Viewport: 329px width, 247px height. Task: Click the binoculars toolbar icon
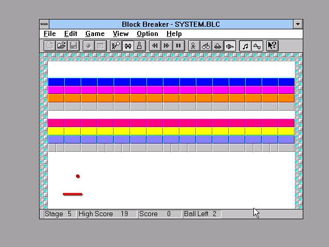click(128, 46)
